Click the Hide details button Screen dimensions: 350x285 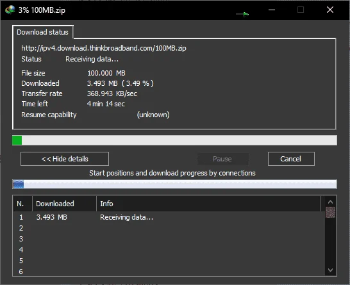[65, 159]
